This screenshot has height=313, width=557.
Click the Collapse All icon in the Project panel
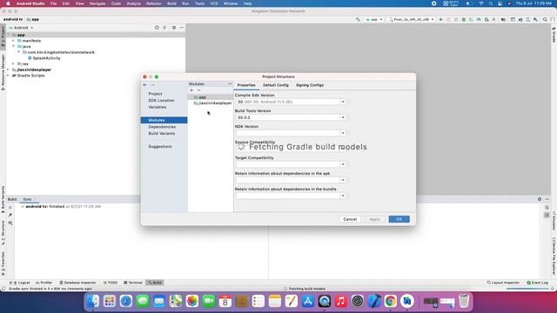point(164,27)
